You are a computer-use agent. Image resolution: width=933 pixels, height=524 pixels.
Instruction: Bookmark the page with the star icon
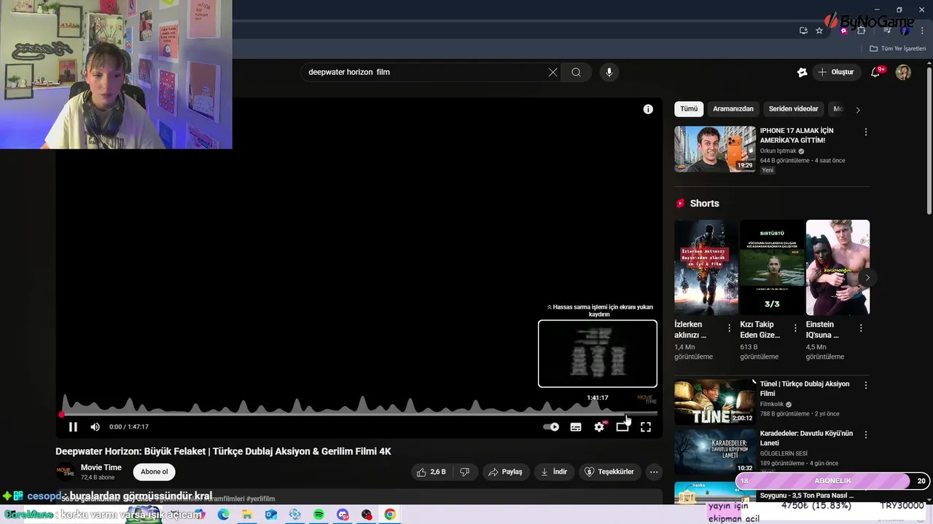tap(819, 31)
